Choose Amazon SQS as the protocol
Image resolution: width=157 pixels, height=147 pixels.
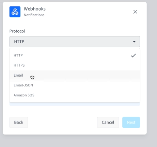tap(75, 95)
